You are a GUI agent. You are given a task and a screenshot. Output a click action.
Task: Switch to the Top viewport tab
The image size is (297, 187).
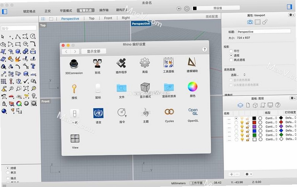(x=92, y=18)
